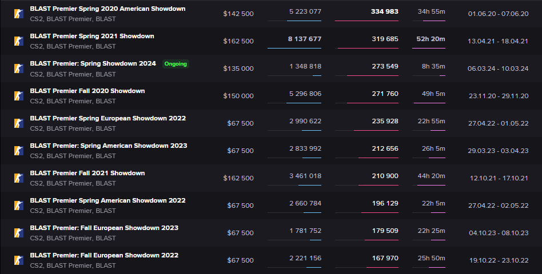Click peak viewers value 179 509
542x274 pixels.
(x=385, y=231)
